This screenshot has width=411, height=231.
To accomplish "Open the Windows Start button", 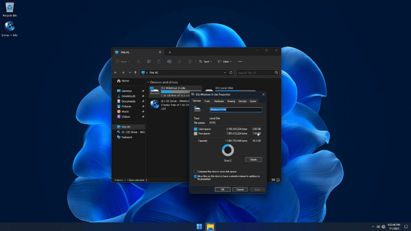I will pos(199,227).
